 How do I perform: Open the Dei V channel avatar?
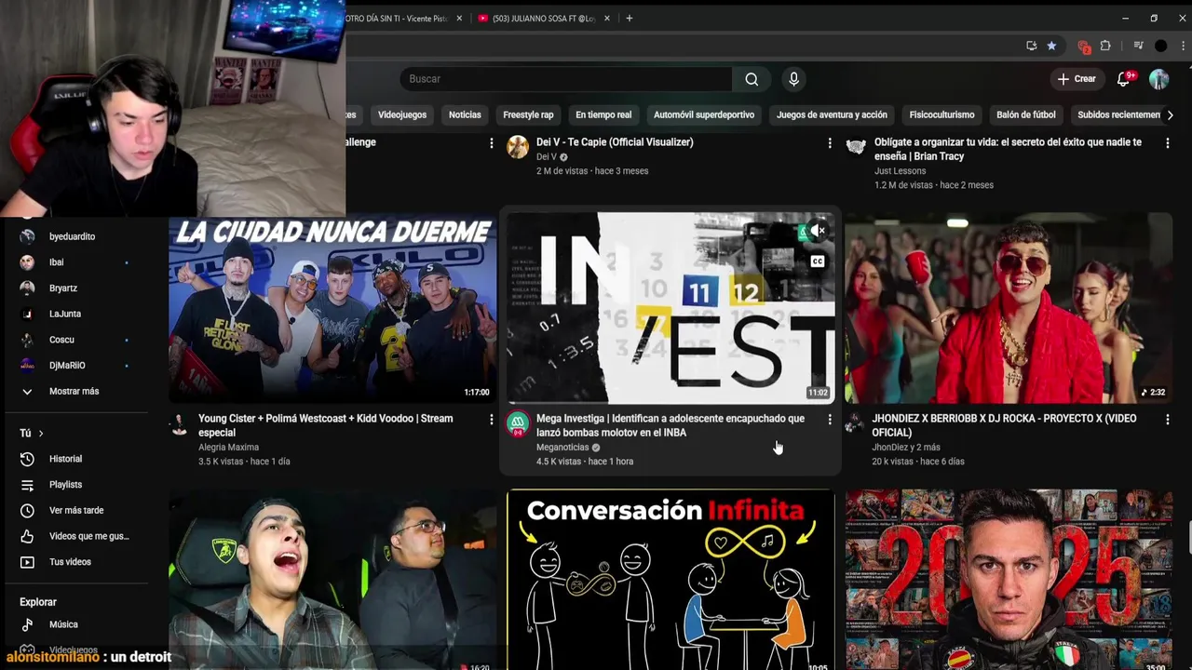click(x=518, y=147)
